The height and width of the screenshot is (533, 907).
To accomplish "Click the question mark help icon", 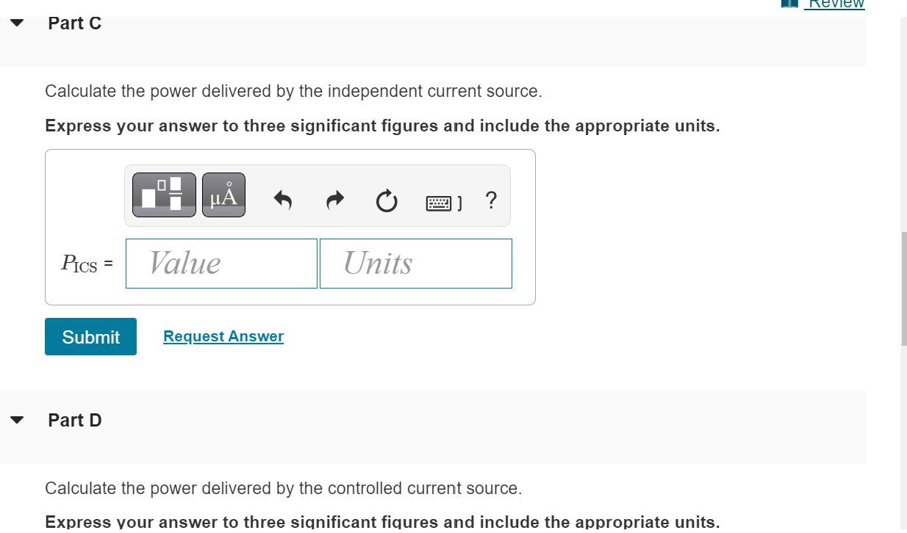I will pos(491,200).
